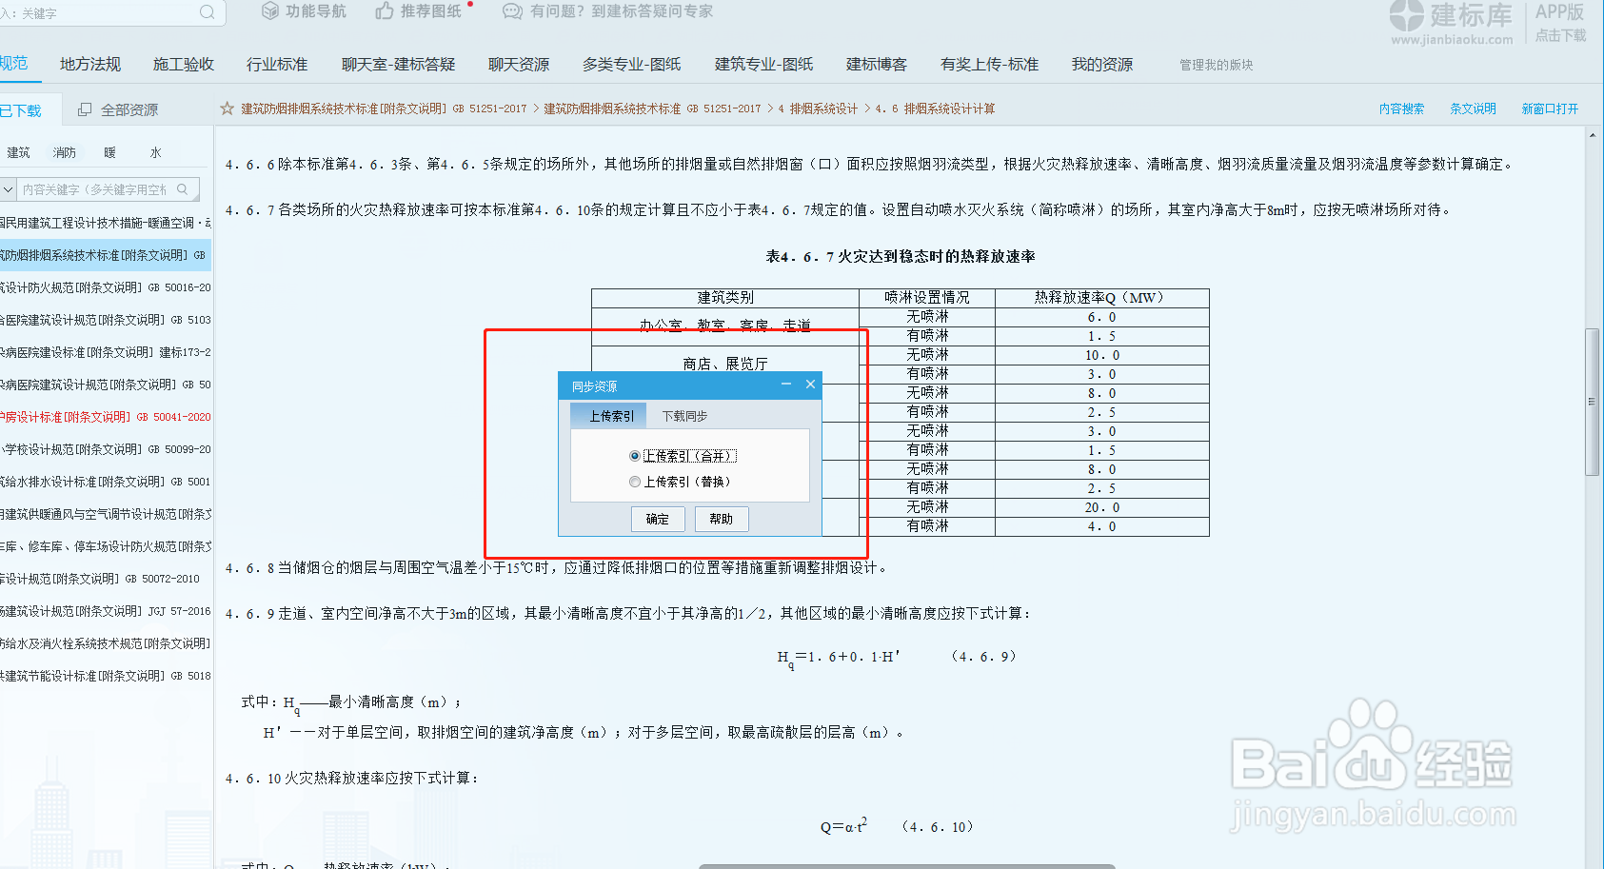Screen dimensions: 1604x869
Task: Click the APP版 点击下载 icon
Action: pos(1559,21)
